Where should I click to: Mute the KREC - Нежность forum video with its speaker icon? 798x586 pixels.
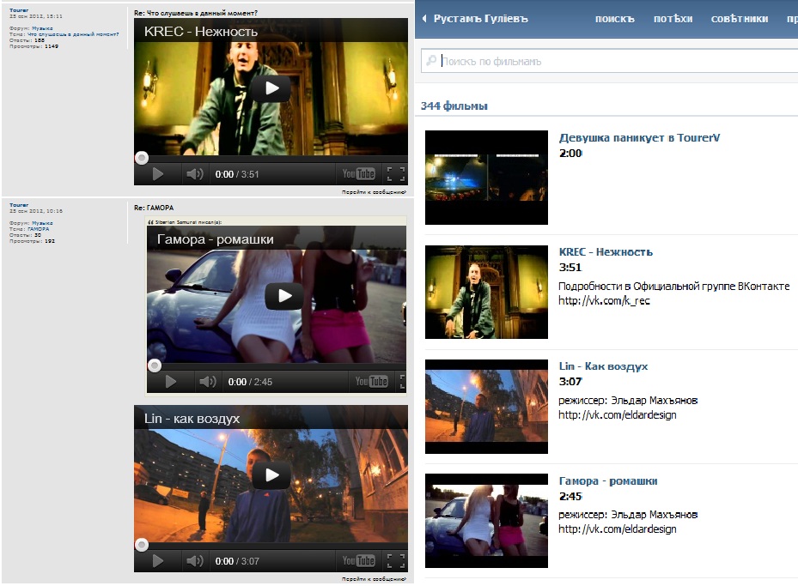tap(194, 174)
